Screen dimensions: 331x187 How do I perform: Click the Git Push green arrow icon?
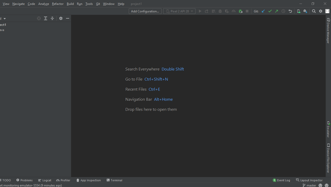pos(277,11)
